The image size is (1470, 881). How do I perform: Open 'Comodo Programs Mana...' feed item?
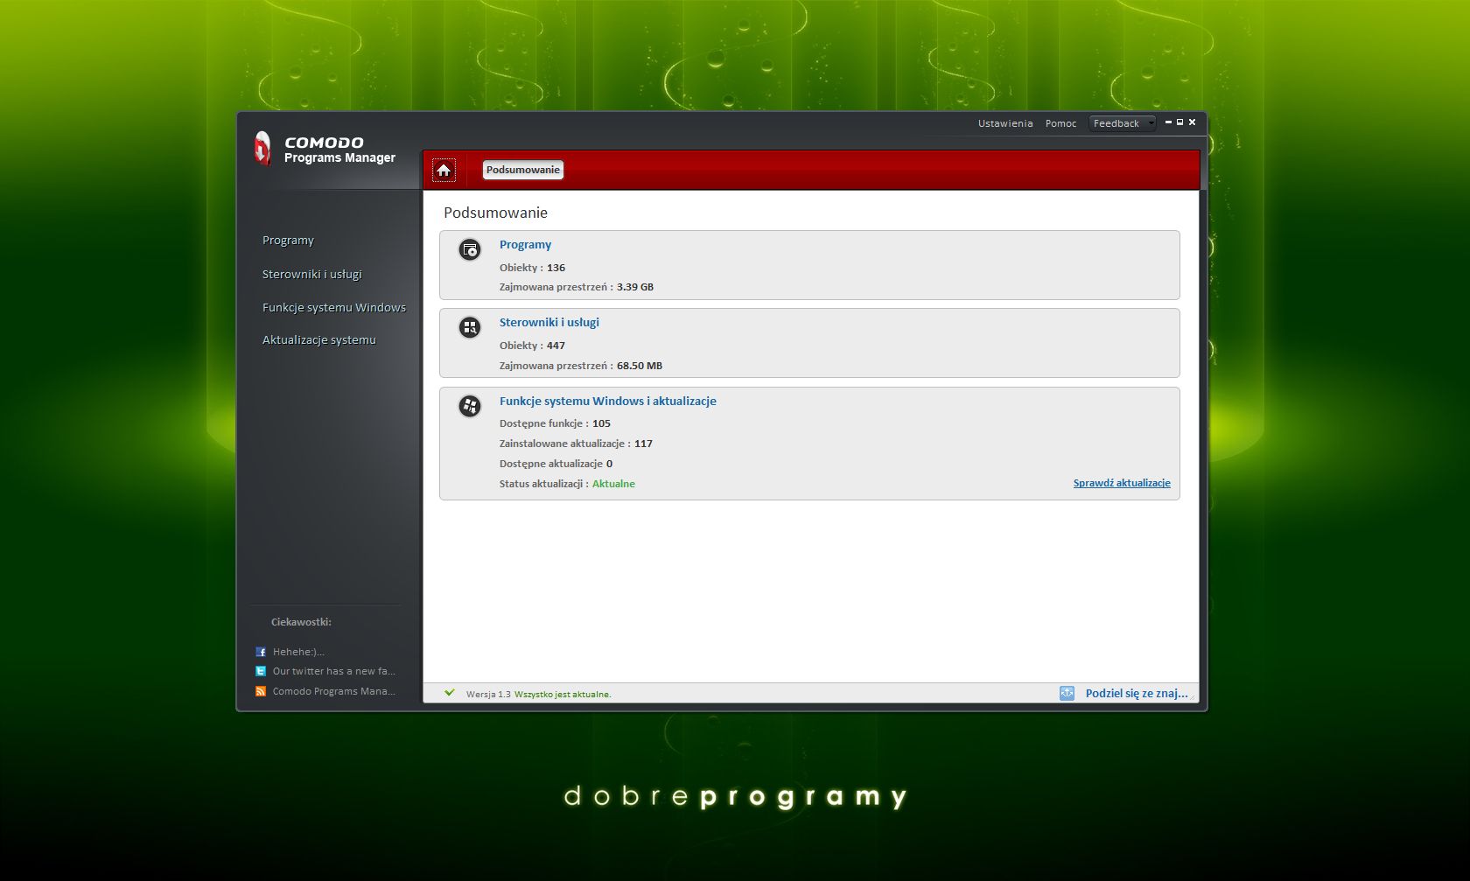334,691
